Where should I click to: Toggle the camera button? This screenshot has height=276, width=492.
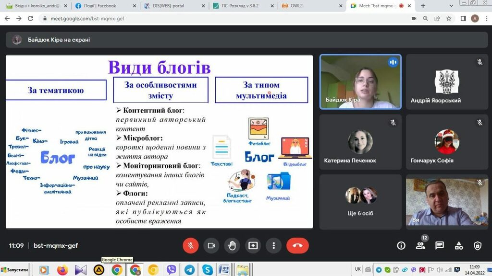coord(211,246)
